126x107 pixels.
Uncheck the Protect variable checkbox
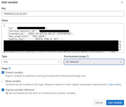pyautogui.click(x=3, y=72)
